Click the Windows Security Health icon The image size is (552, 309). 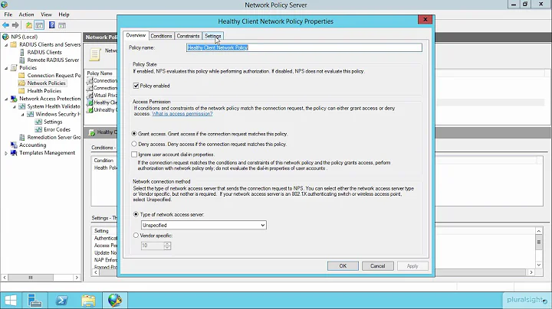pos(30,114)
